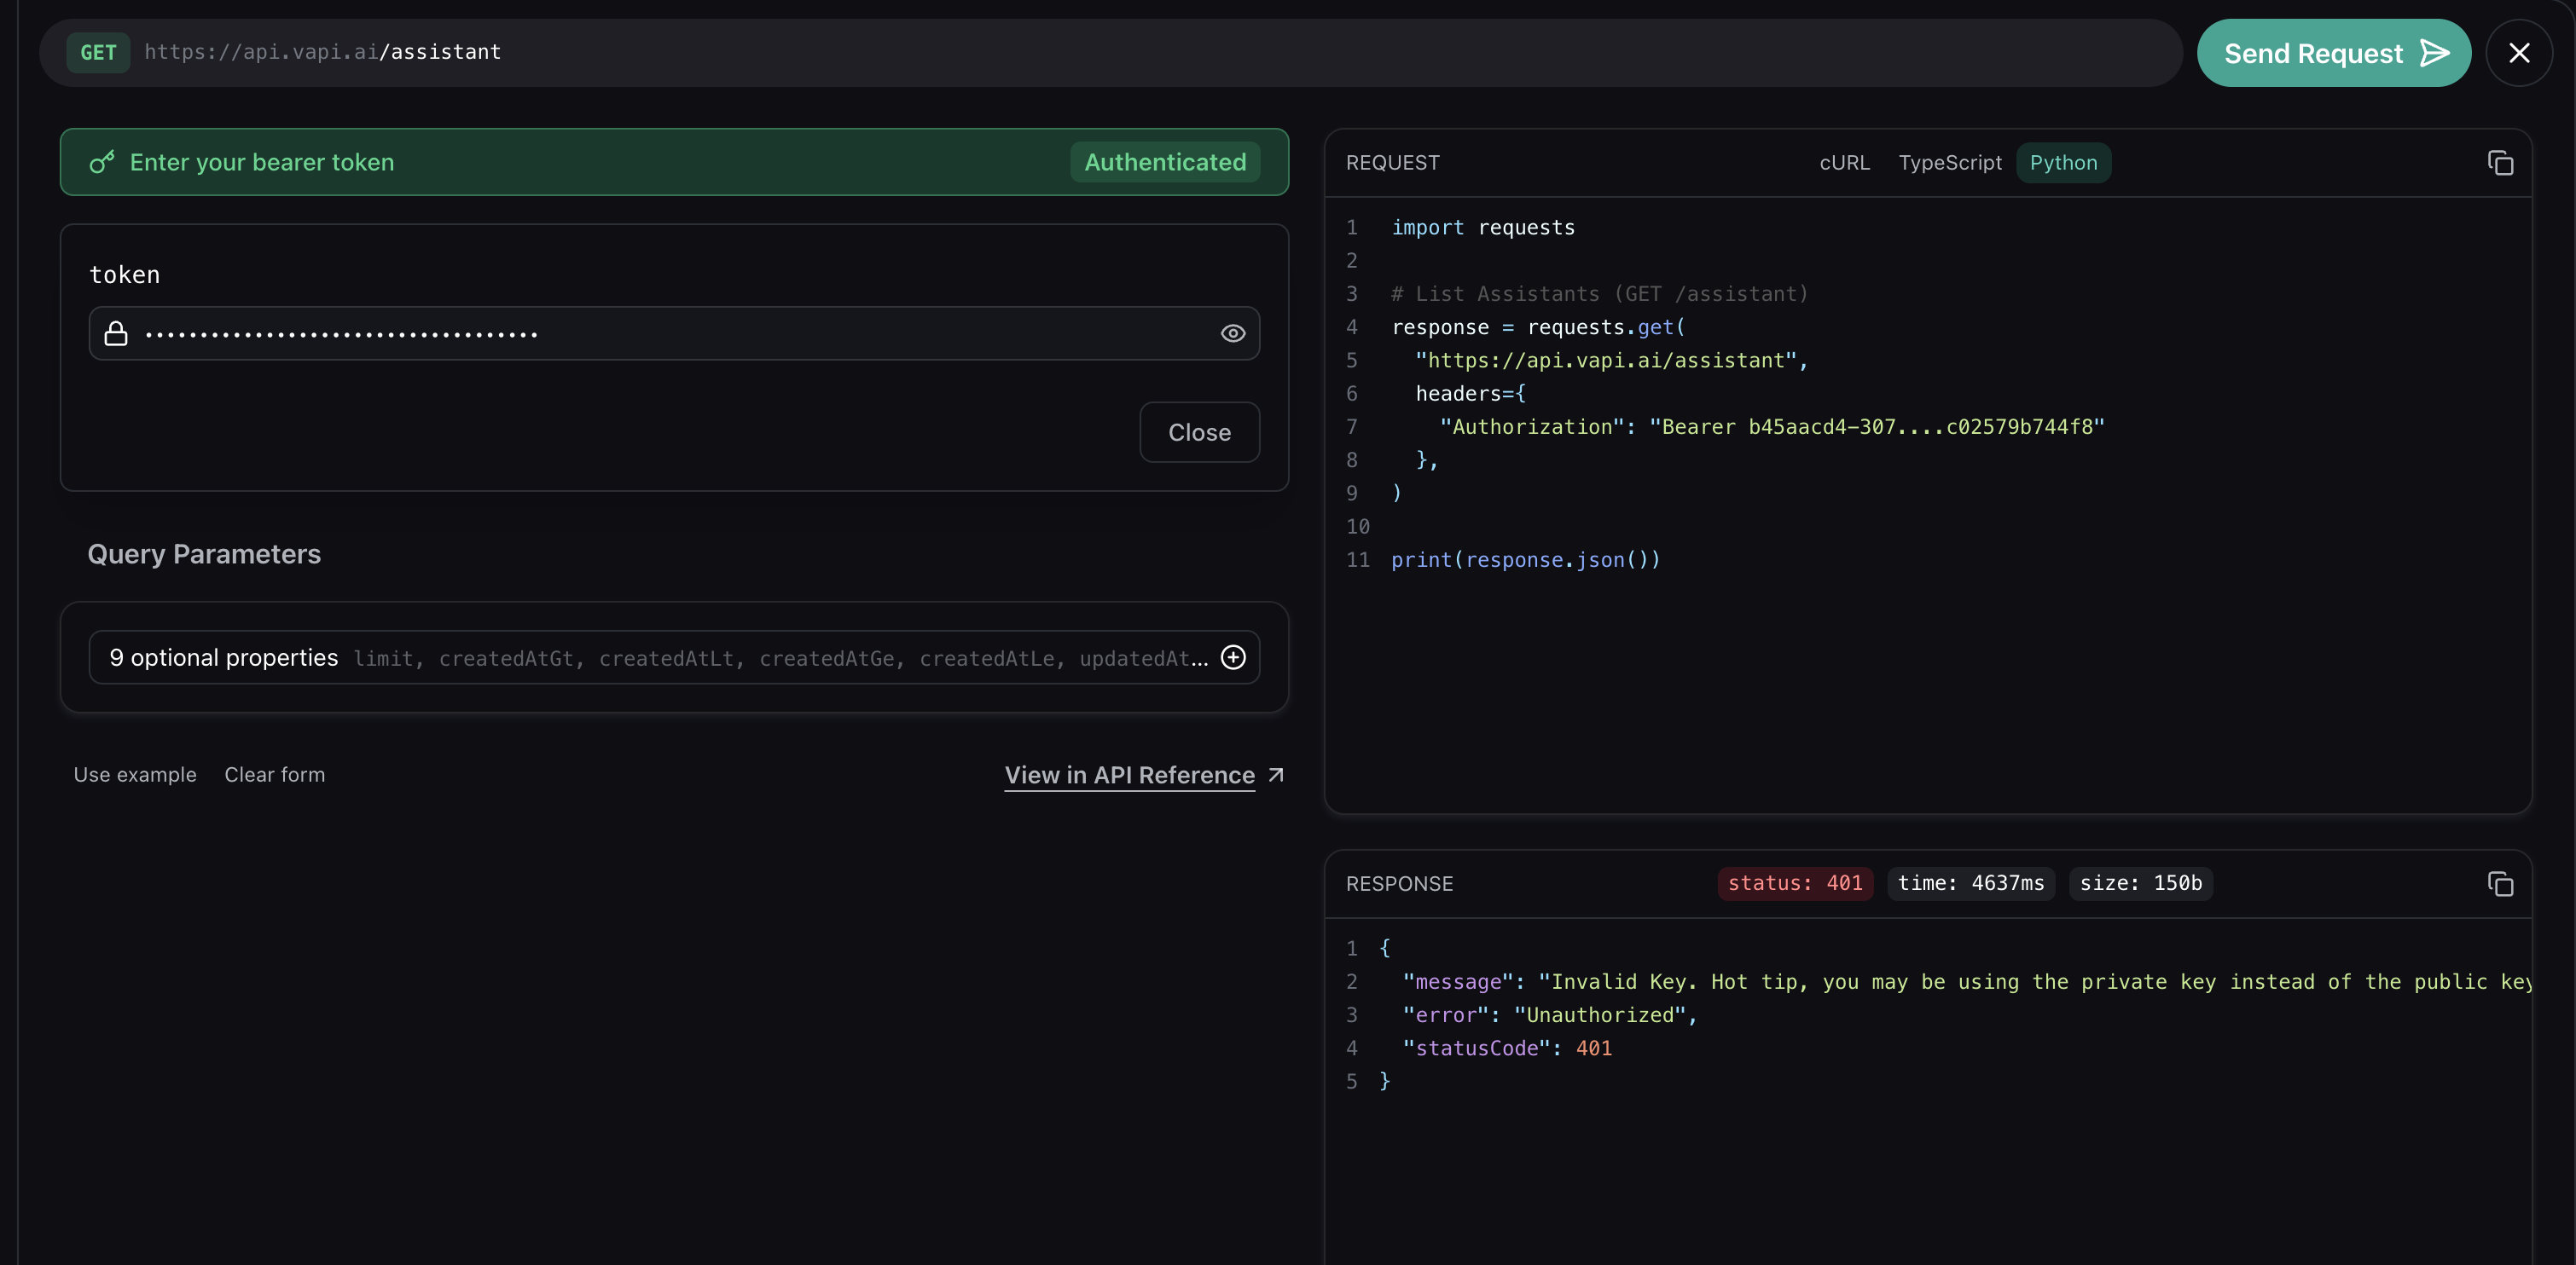
Task: Click the Send Request button
Action: [x=2333, y=53]
